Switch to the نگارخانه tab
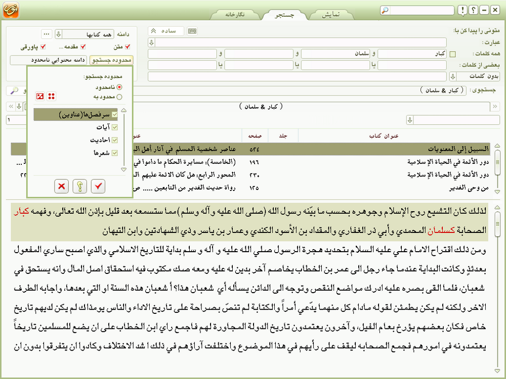The width and height of the screenshot is (506, 379). click(x=235, y=15)
